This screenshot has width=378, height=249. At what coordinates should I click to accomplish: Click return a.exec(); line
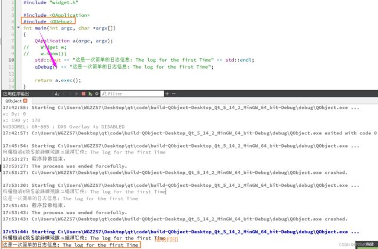click(x=58, y=80)
